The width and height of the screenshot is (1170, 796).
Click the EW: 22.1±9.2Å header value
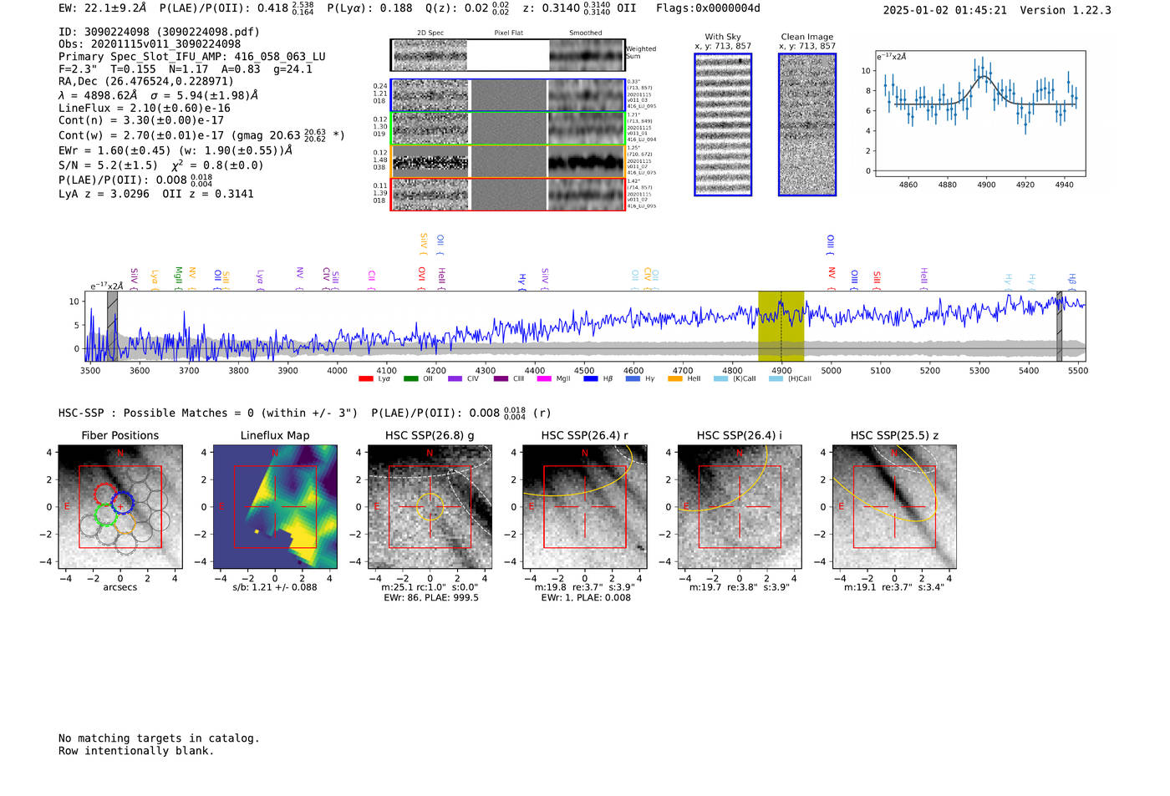coord(103,8)
